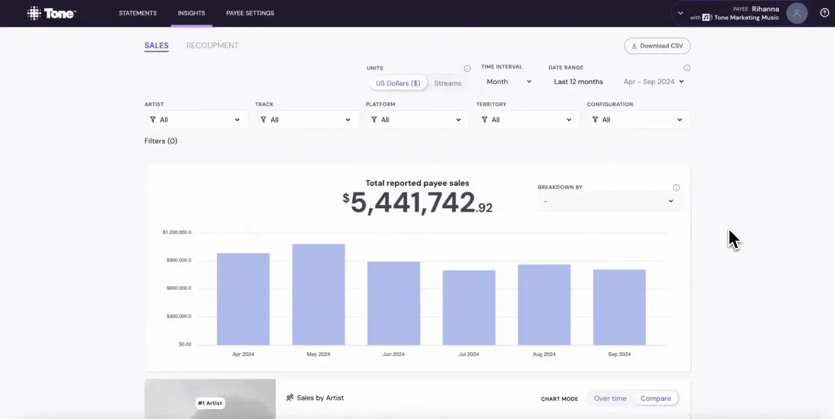Open the Artist filter dropdown

[x=195, y=119]
